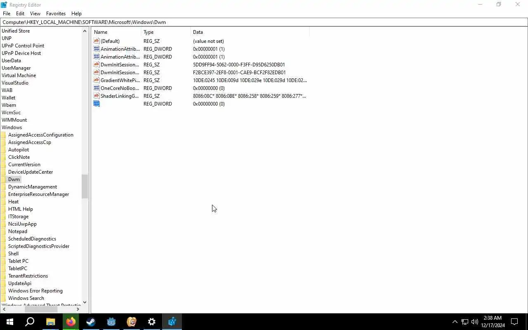Select the Tablet PC key (with space)

pyautogui.click(x=18, y=261)
